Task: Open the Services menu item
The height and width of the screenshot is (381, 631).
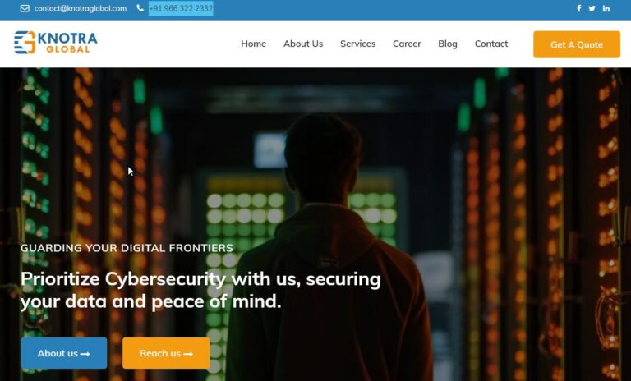Action: pyautogui.click(x=357, y=44)
